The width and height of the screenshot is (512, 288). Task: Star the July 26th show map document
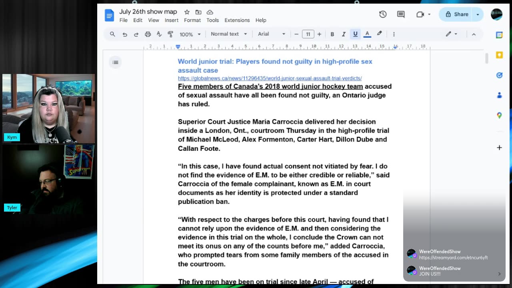187,12
